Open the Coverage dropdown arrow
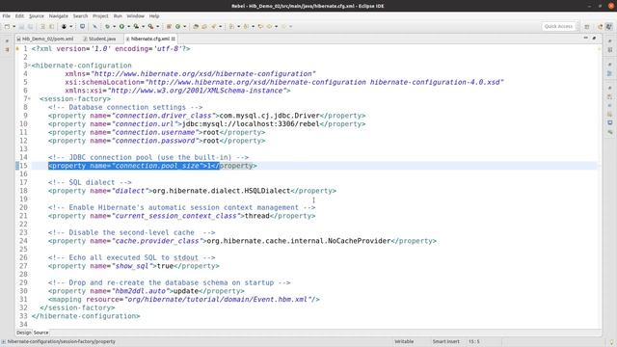 (x=144, y=26)
